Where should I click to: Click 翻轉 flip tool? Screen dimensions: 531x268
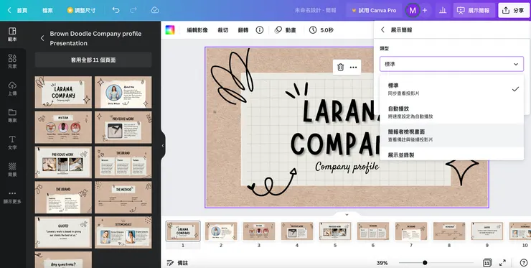point(243,30)
